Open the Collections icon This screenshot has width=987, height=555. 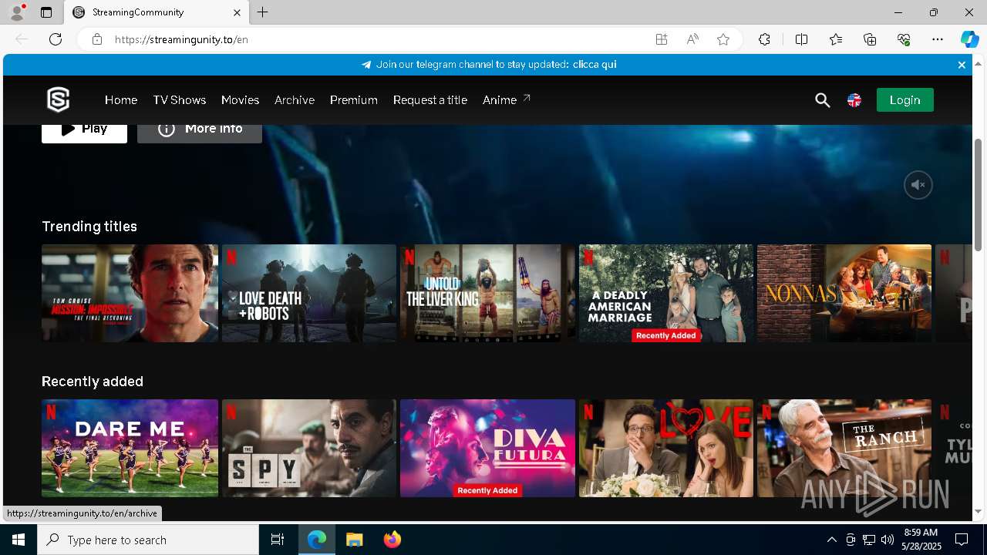(x=870, y=39)
